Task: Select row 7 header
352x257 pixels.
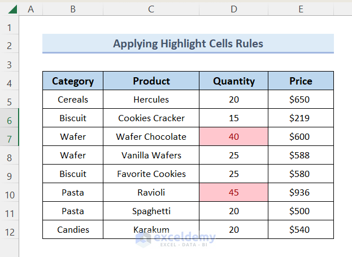Action: pyautogui.click(x=10, y=137)
